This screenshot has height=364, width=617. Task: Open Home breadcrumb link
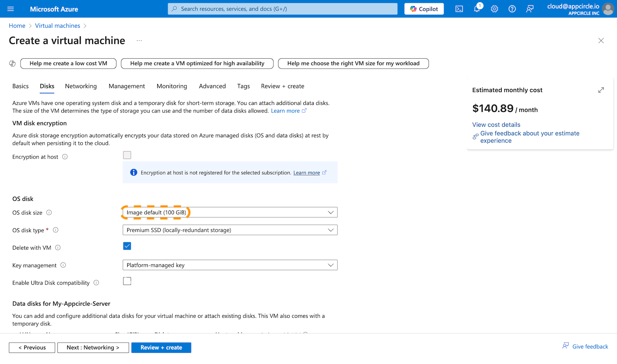click(17, 26)
